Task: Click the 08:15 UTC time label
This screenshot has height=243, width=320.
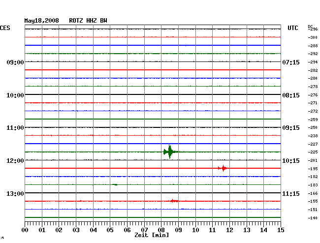Action: [291, 95]
